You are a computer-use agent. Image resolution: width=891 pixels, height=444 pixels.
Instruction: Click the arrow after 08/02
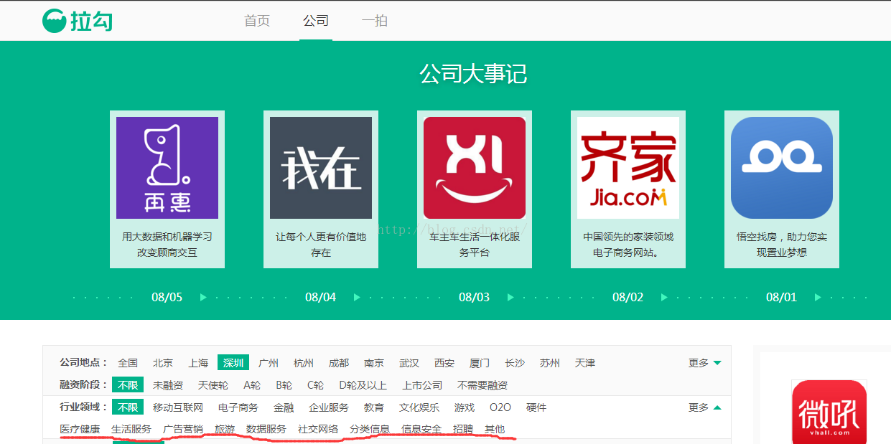pos(664,297)
